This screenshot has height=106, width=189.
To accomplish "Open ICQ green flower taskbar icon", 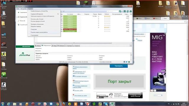I will pyautogui.click(x=94, y=104).
